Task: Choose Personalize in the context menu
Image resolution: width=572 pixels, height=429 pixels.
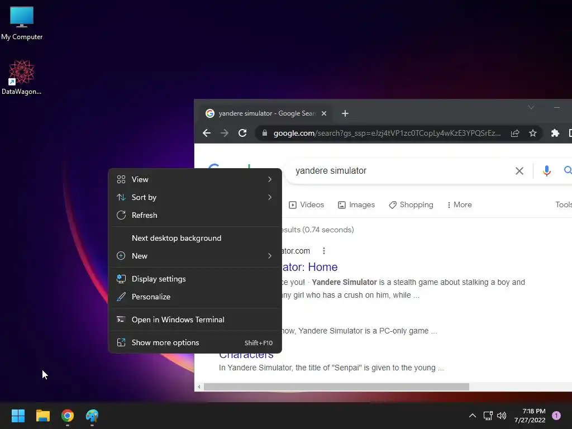Action: point(195,297)
